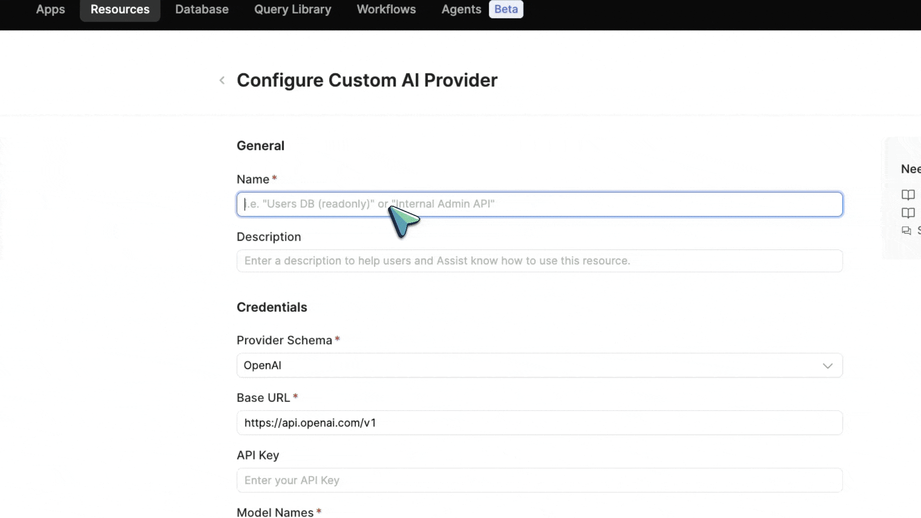Open the OpenAI provider schema combo box
Viewport: 921px width, 518px height.
click(528, 365)
